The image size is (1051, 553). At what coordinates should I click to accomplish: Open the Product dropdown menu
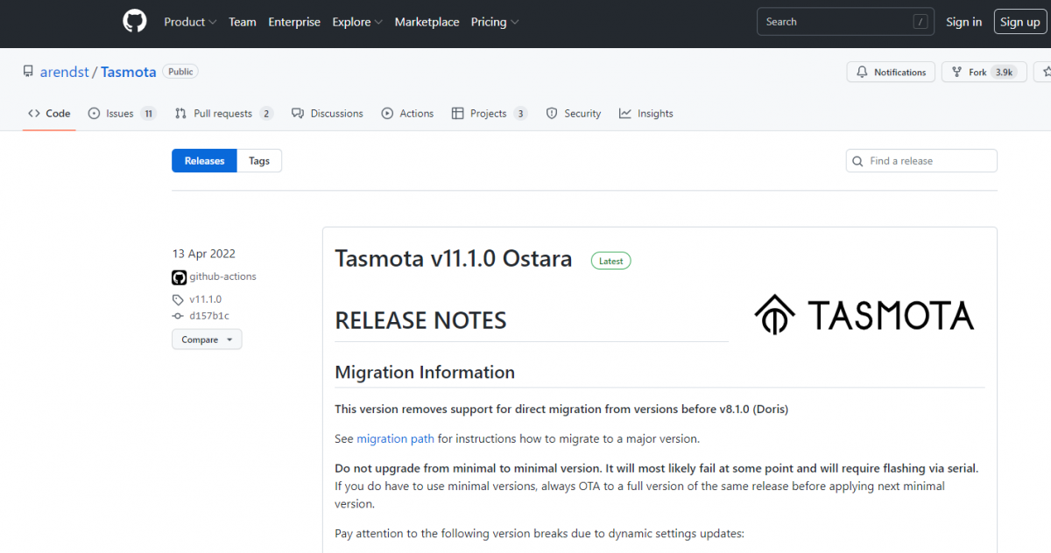pos(190,22)
